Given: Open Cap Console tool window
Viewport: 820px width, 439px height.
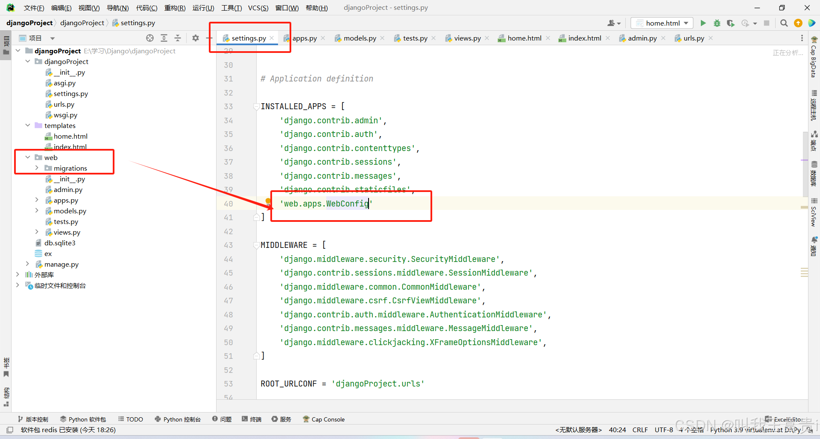Looking at the screenshot, I should click(x=324, y=419).
